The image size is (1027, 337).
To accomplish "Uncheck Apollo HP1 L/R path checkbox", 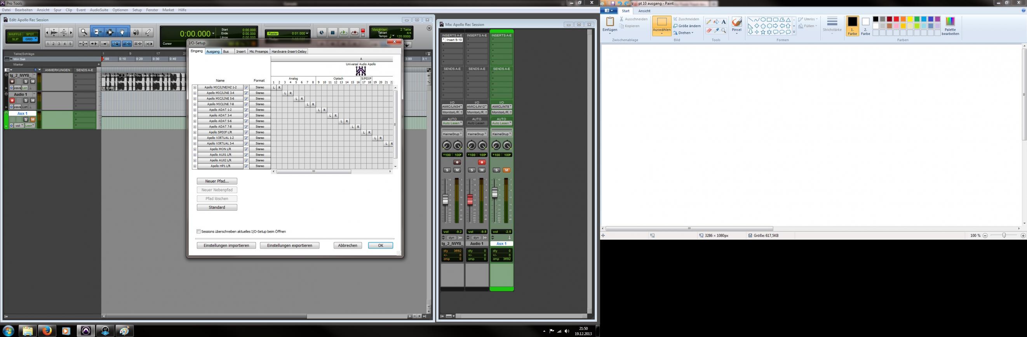I will [x=246, y=166].
